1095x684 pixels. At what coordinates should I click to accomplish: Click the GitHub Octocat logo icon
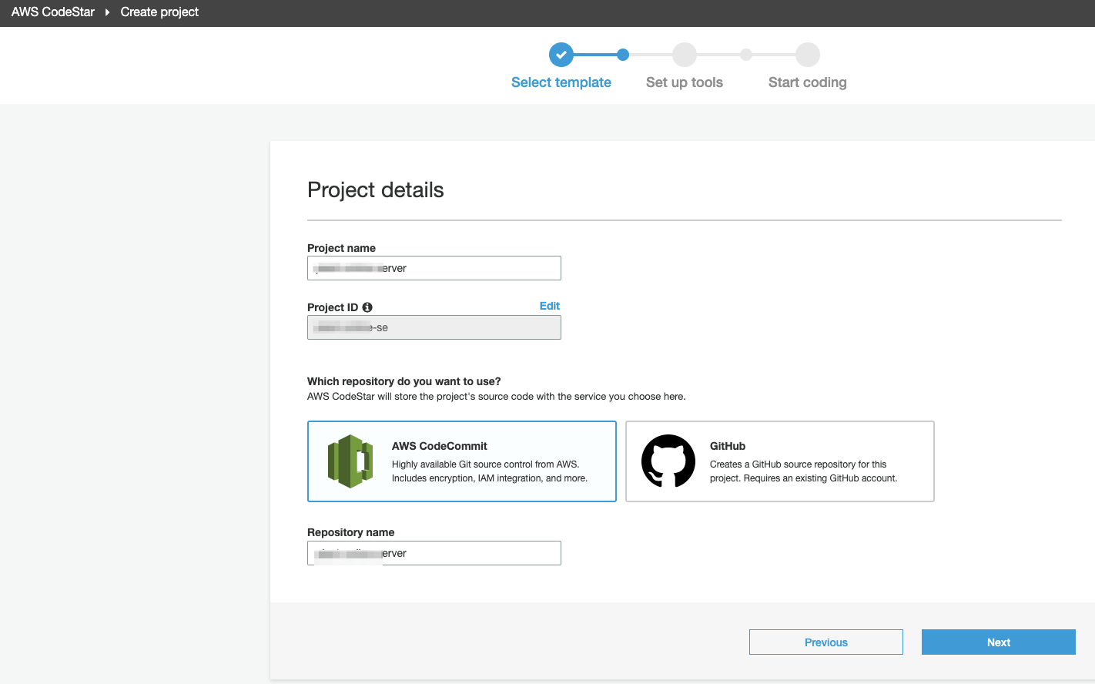(x=668, y=461)
